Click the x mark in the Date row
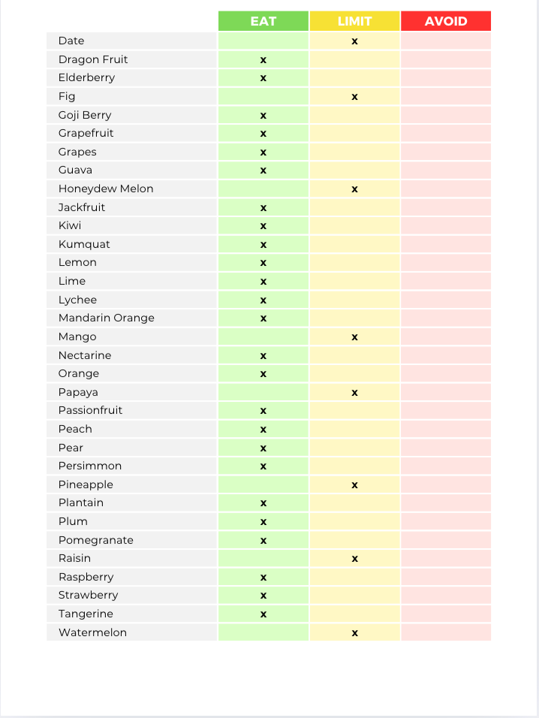Viewport: 539px width, 718px height. (x=354, y=41)
